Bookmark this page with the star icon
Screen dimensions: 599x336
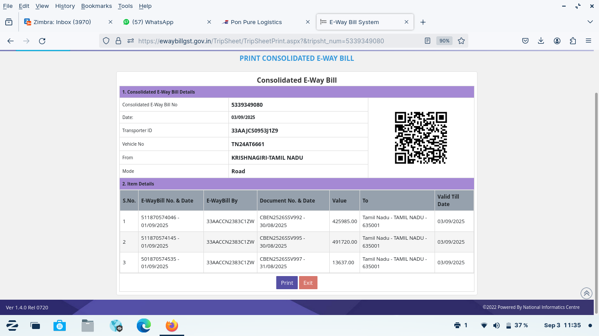coord(461,41)
